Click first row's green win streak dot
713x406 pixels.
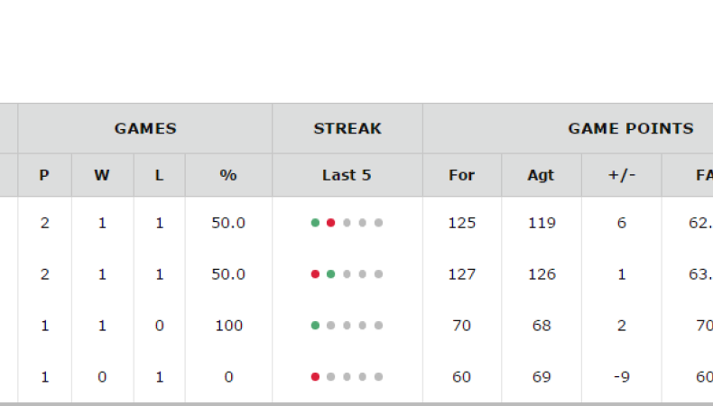pos(315,223)
